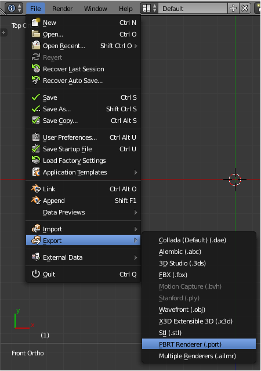Open the editor type dropdown arrows

(x=19, y=8)
